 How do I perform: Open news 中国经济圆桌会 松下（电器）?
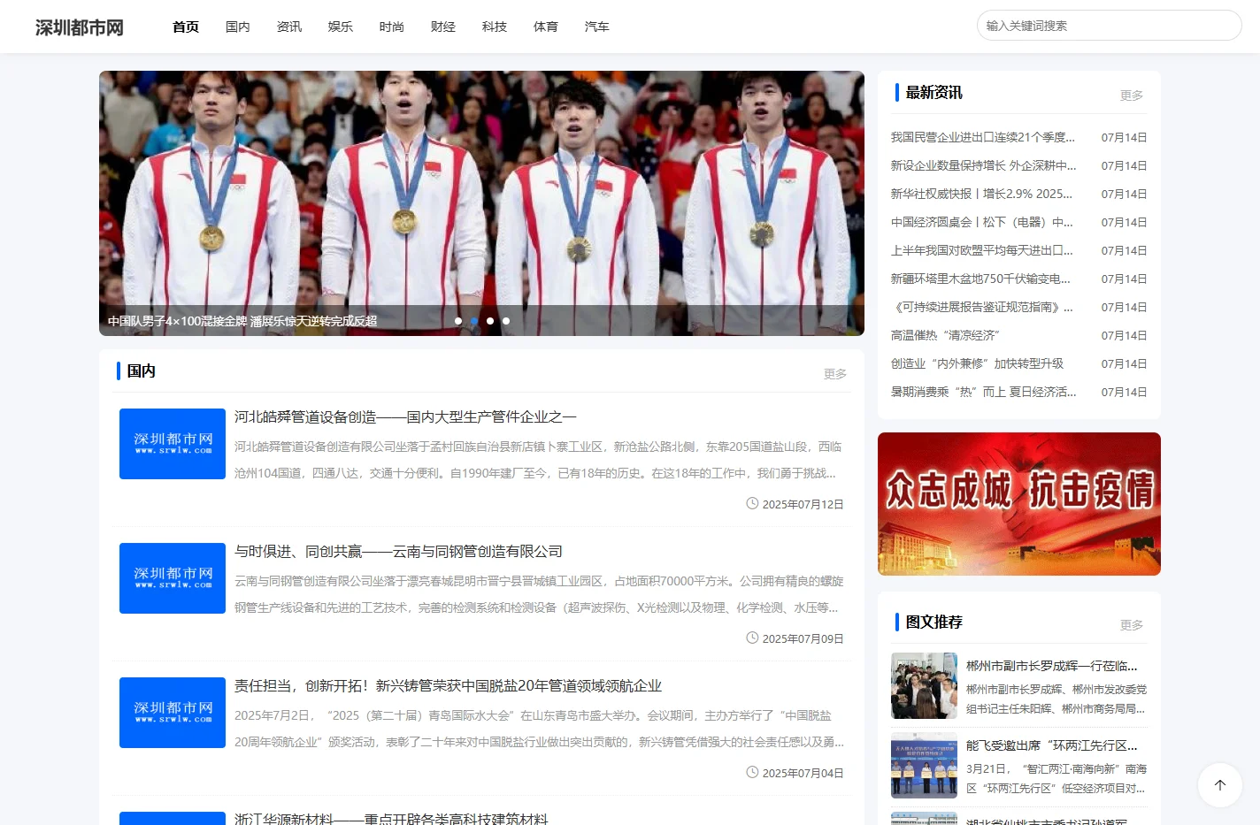click(981, 222)
